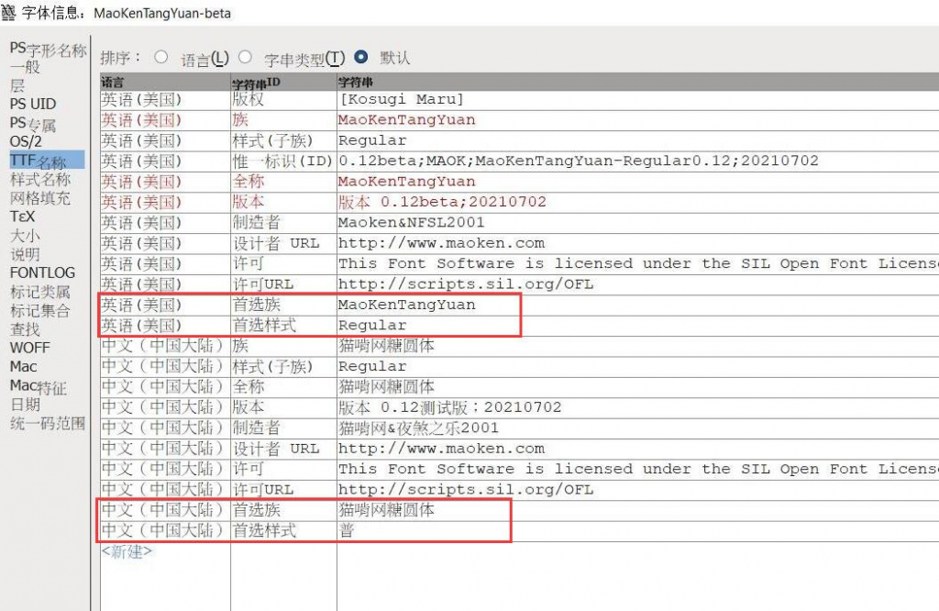Image resolution: width=939 pixels, height=611 pixels.
Task: Open the 统一码范围 section
Action: [48, 423]
